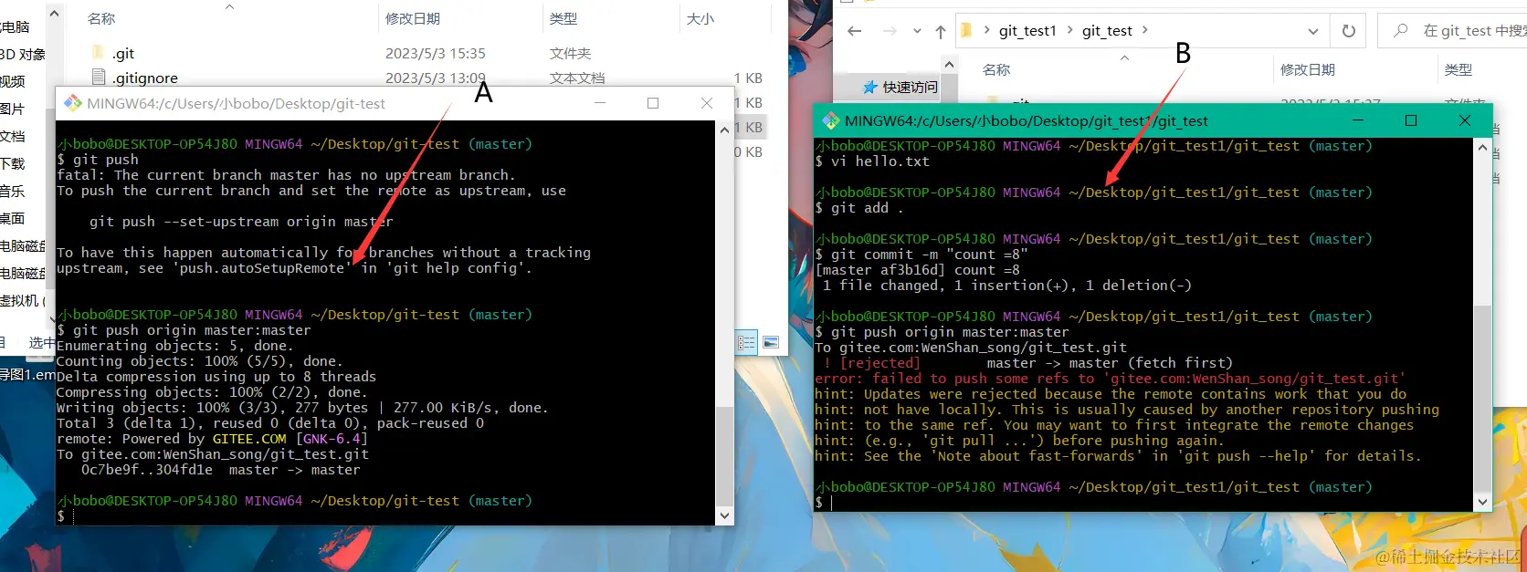
Task: Click left Explorer navigation scroll-up arrow
Action: pos(54,14)
